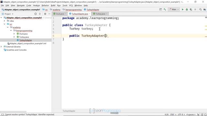Open the Run menu
Viewport: 207px width, 116px height.
point(59,5)
